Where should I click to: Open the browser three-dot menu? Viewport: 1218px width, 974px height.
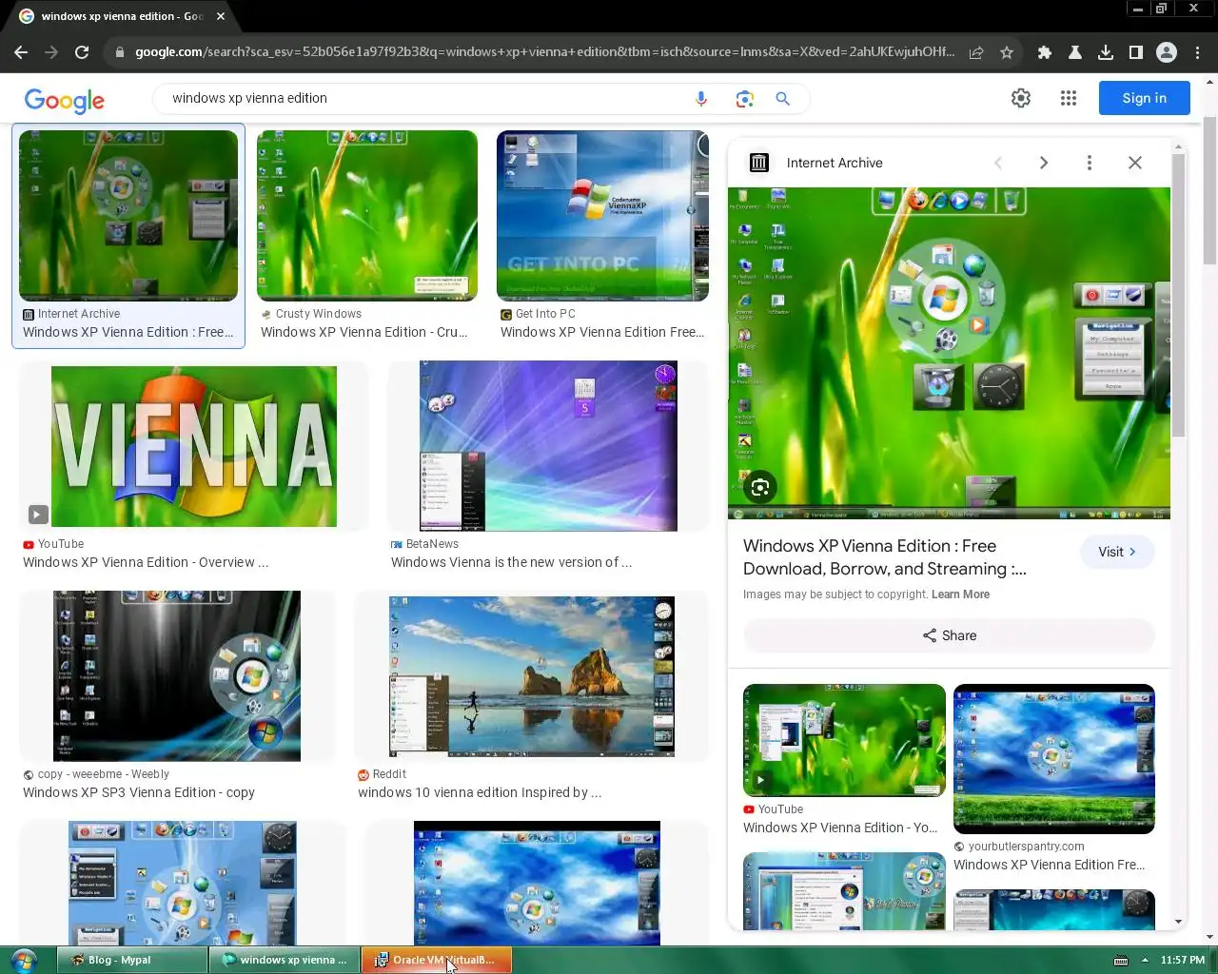coord(1198,52)
